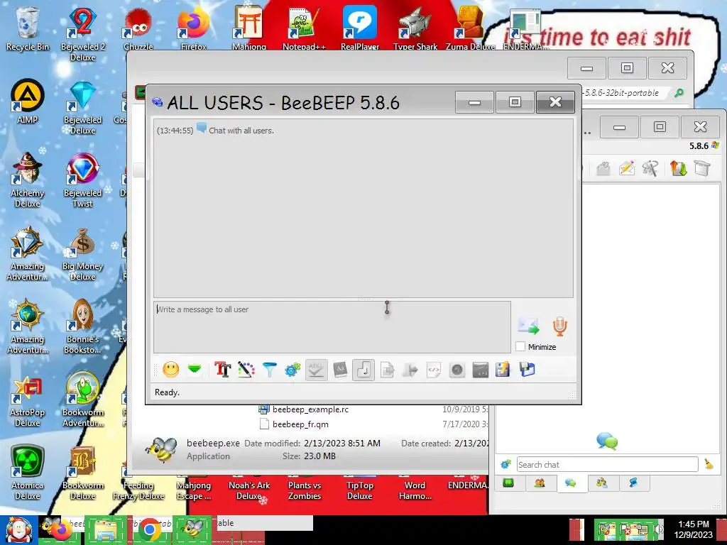Screen dimensions: 727x545
Task: Switch to the chat bubbles bottom tab
Action: point(571,483)
